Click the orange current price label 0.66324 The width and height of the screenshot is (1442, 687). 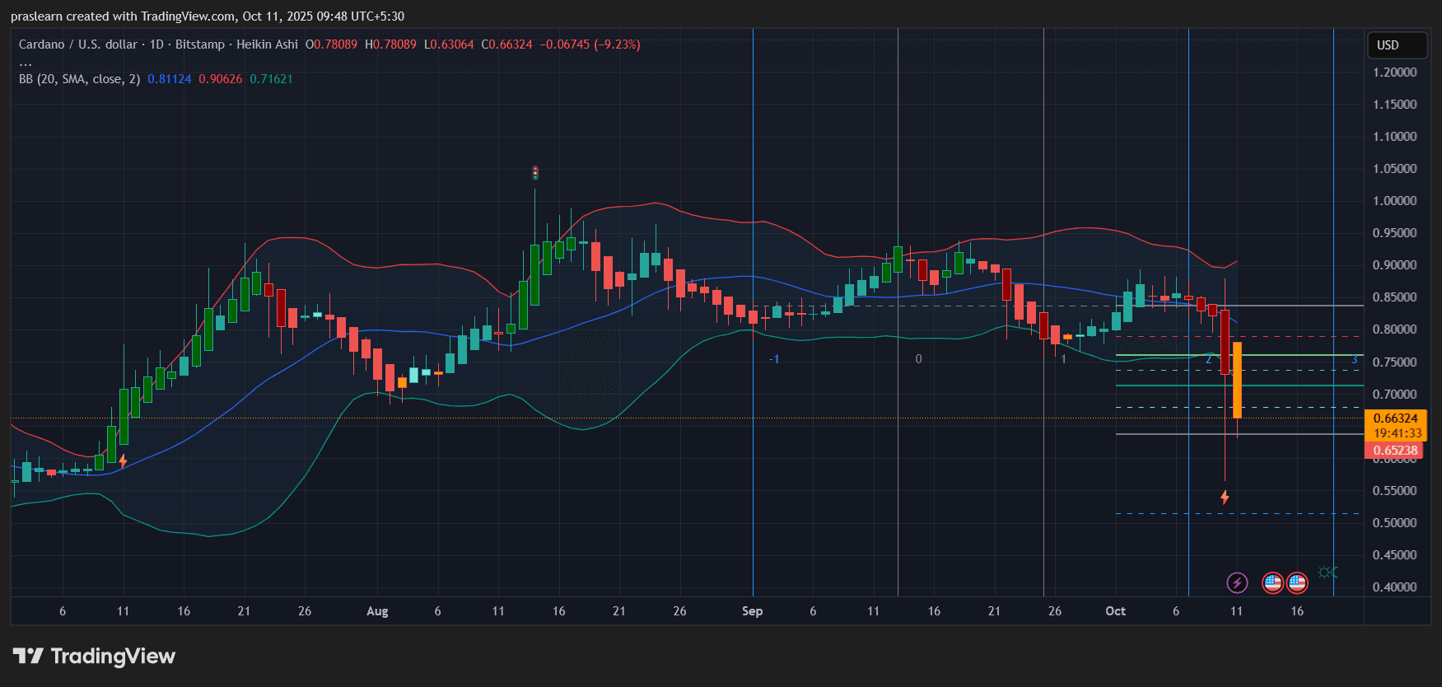pyautogui.click(x=1395, y=418)
